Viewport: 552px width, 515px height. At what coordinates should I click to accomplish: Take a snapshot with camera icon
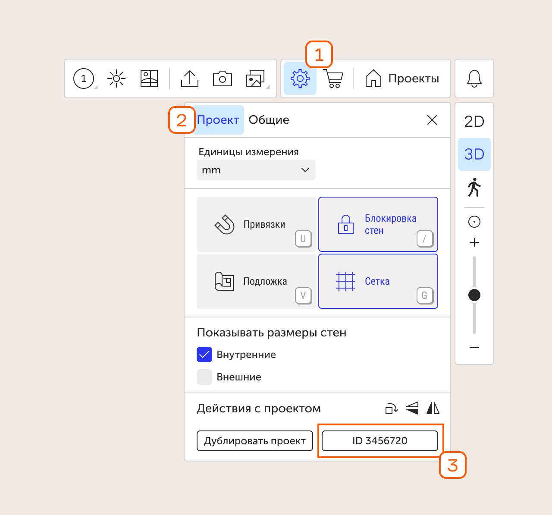click(223, 79)
